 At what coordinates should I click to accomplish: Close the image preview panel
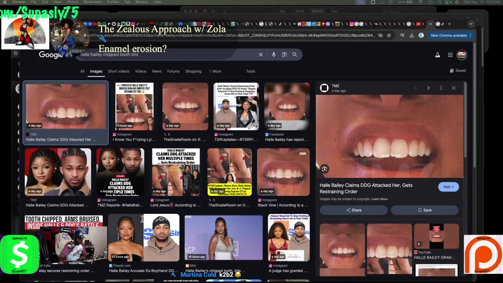[453, 88]
